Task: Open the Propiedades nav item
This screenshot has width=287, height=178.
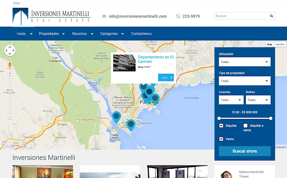Action: [x=49, y=34]
